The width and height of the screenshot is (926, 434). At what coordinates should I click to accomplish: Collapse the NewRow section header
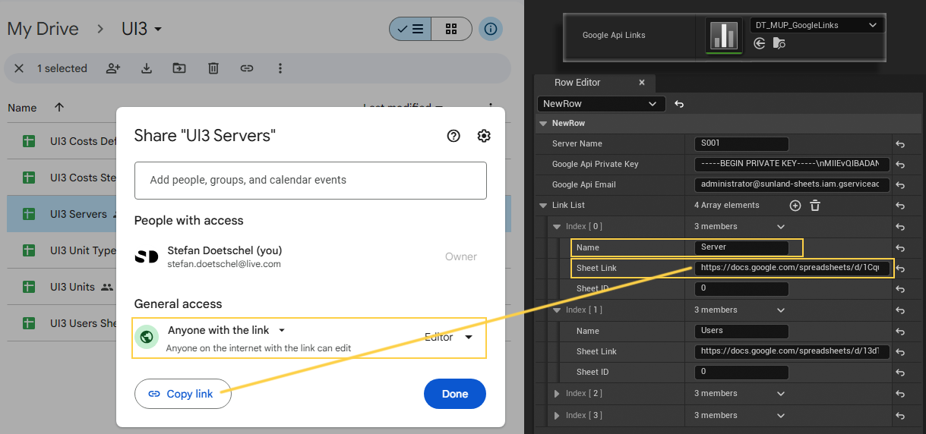542,123
